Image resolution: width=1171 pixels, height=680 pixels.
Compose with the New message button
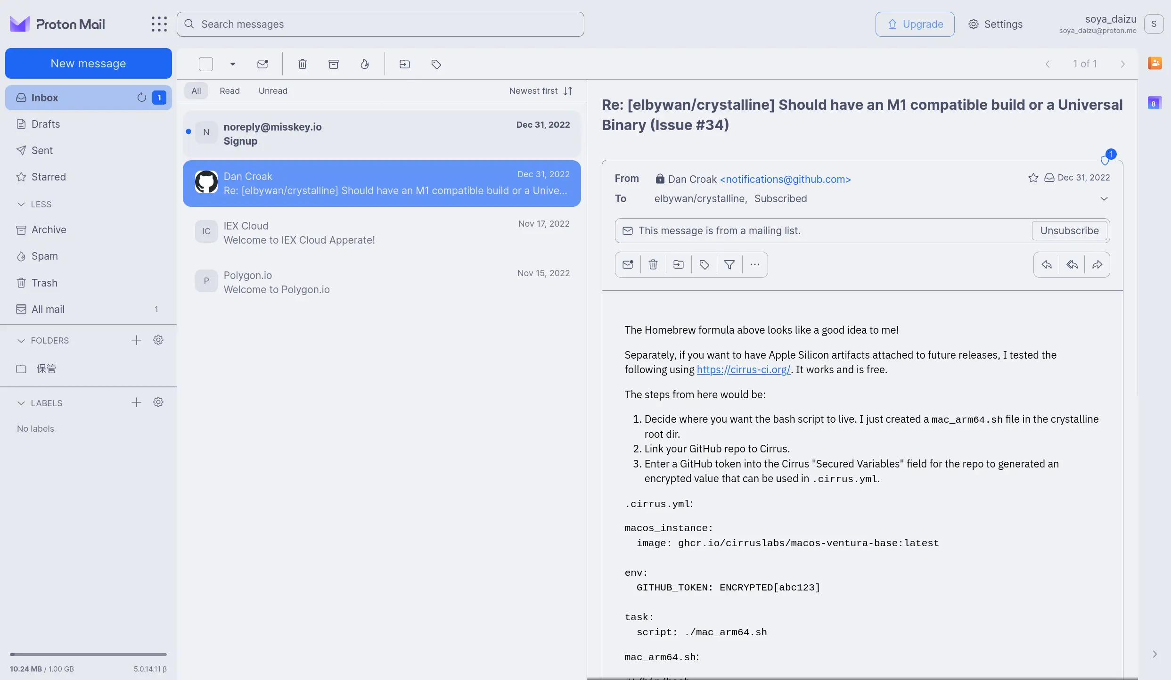pos(89,63)
